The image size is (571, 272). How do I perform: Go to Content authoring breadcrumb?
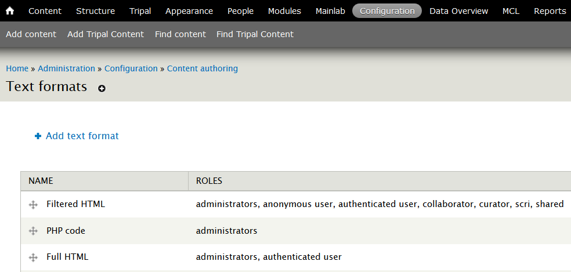tap(202, 68)
